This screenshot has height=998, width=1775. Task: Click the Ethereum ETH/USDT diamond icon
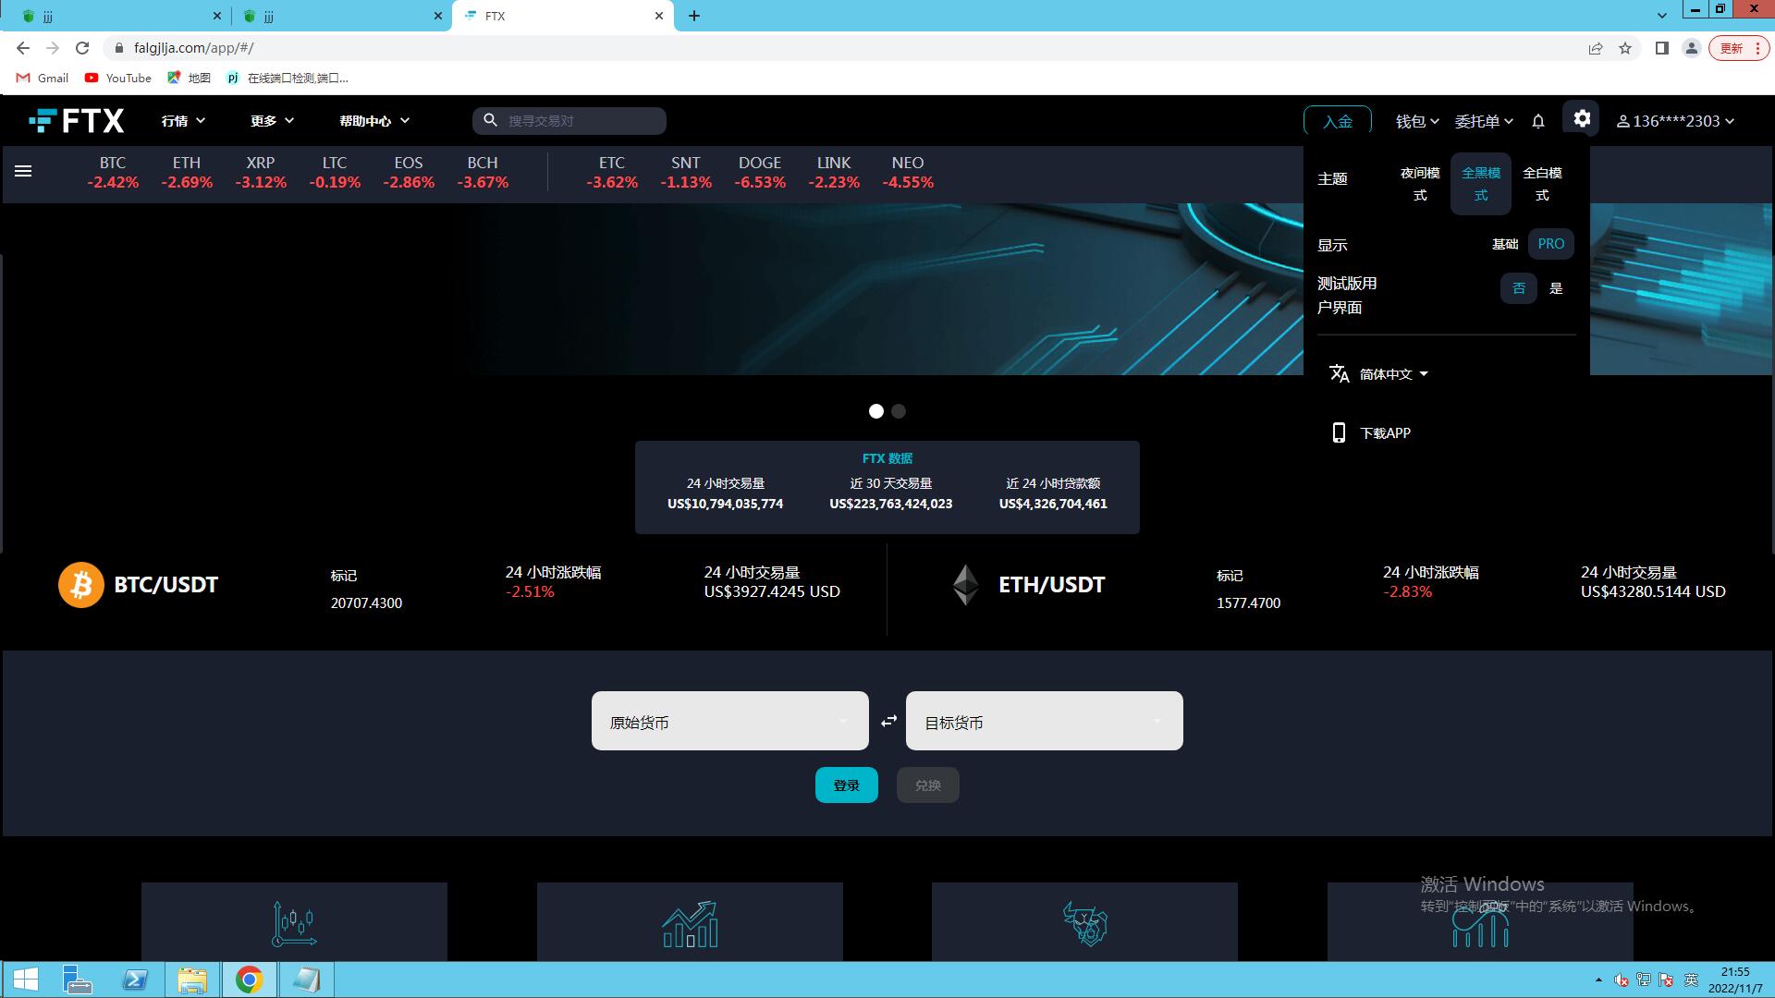click(966, 585)
